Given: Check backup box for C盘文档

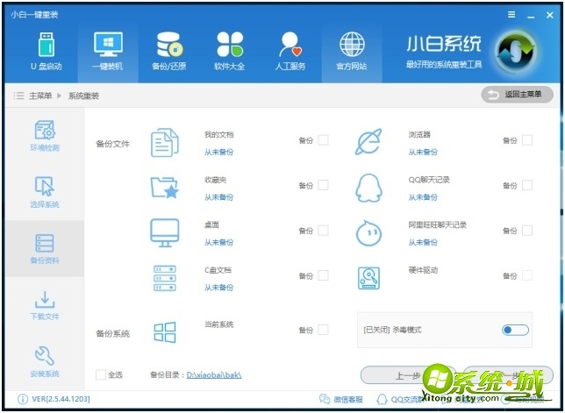Looking at the screenshot, I should (323, 275).
